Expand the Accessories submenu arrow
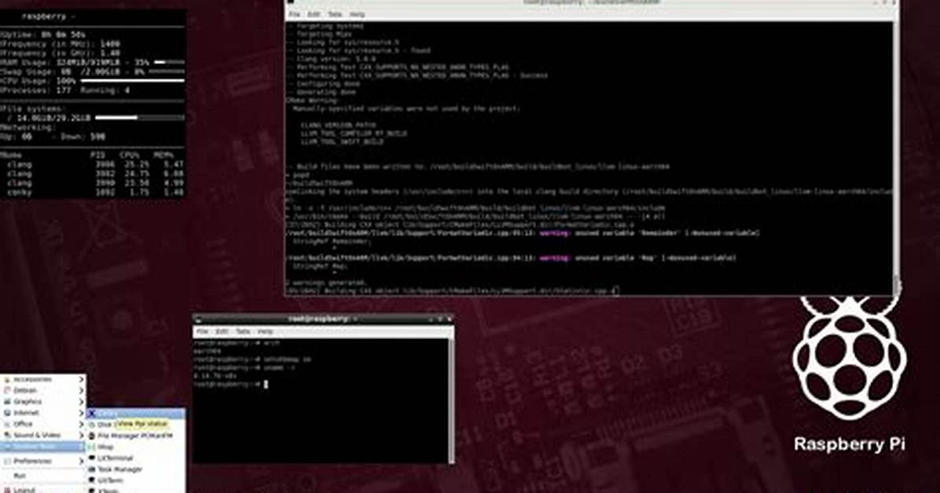 pyautogui.click(x=82, y=379)
